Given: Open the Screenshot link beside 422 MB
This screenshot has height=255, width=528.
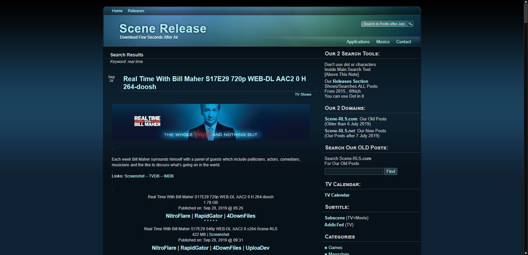Looking at the screenshot, I should (x=219, y=235).
